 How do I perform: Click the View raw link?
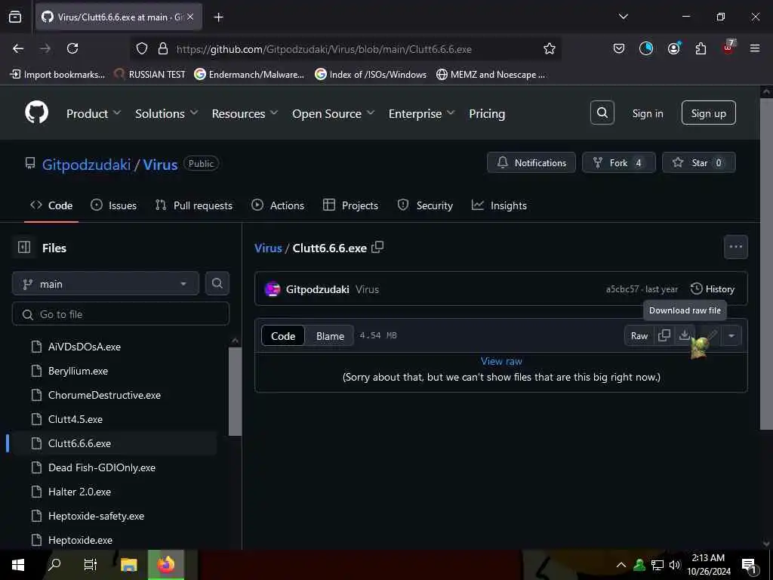[x=501, y=361]
